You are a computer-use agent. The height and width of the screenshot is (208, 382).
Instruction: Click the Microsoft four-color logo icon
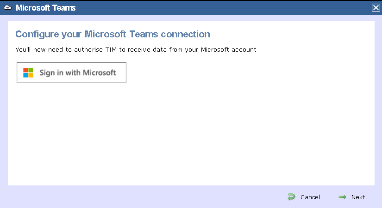tap(28, 72)
